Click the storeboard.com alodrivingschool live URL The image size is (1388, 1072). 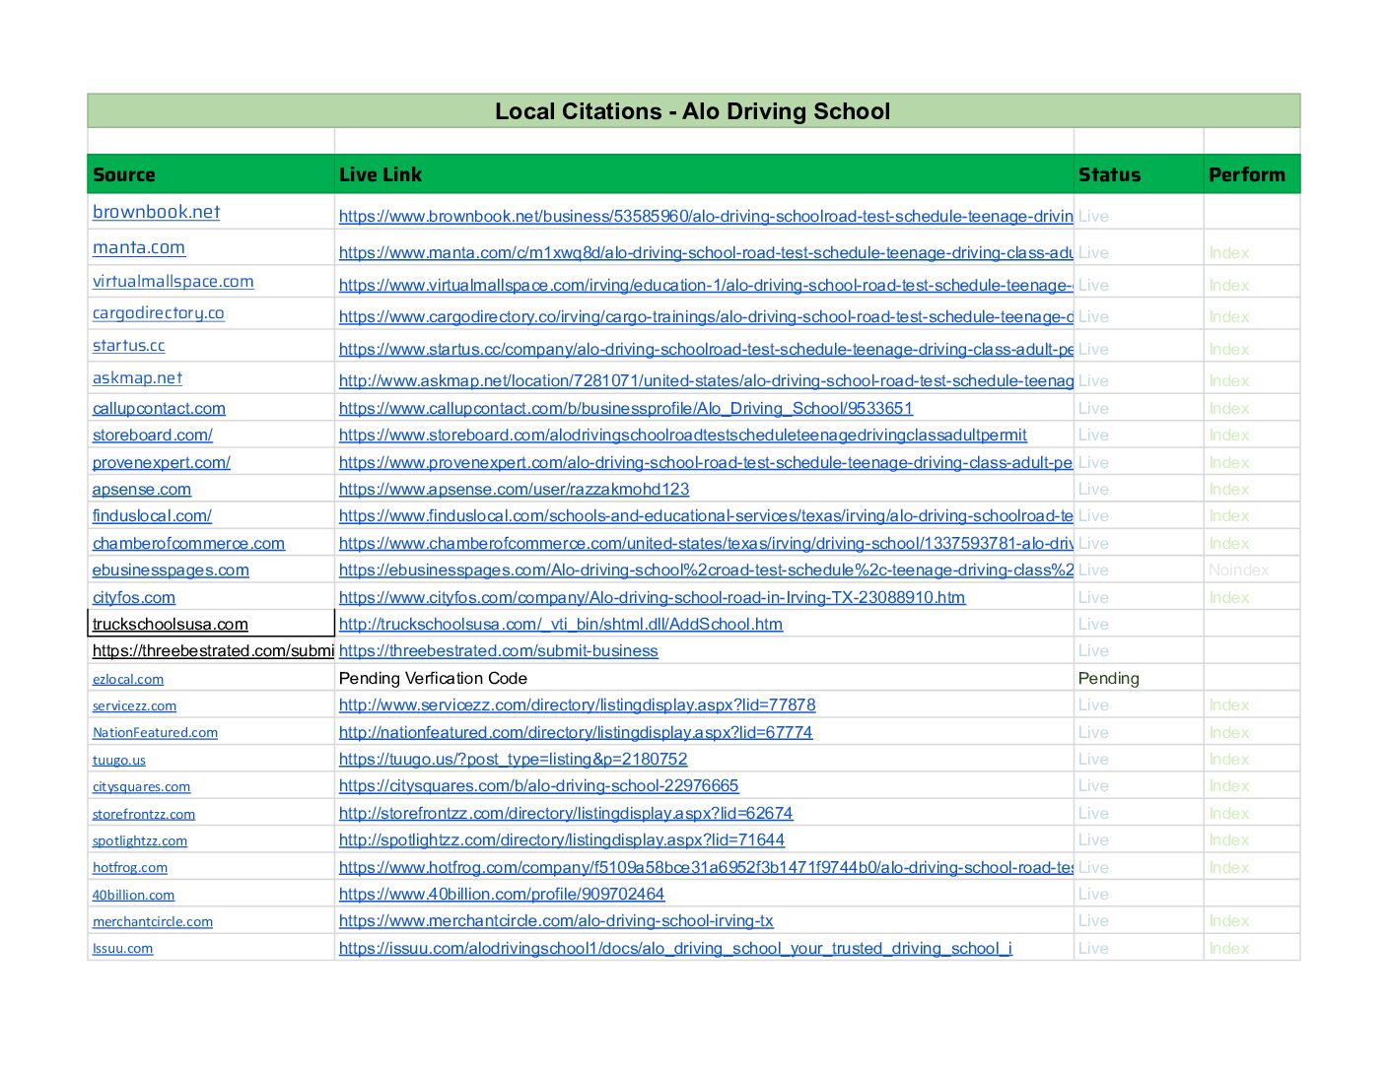[683, 435]
